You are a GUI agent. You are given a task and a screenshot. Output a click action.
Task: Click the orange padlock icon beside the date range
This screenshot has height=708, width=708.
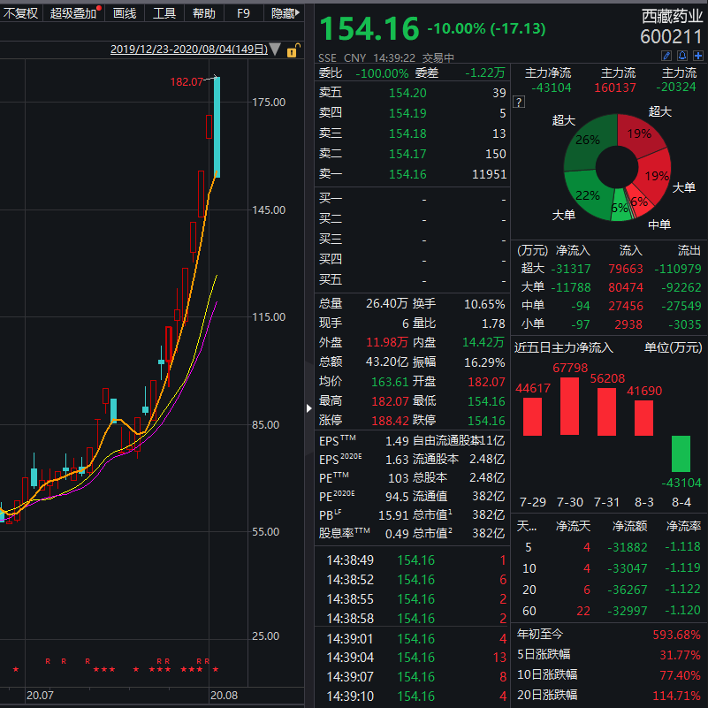coord(293,50)
